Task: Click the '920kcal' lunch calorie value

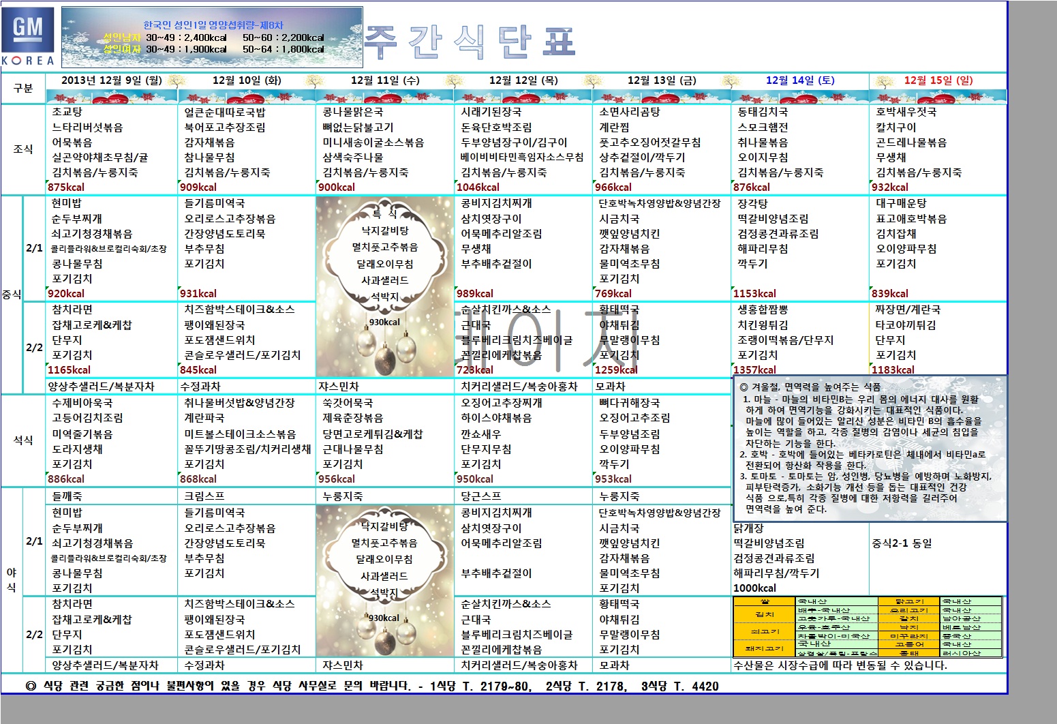Action: 66,294
